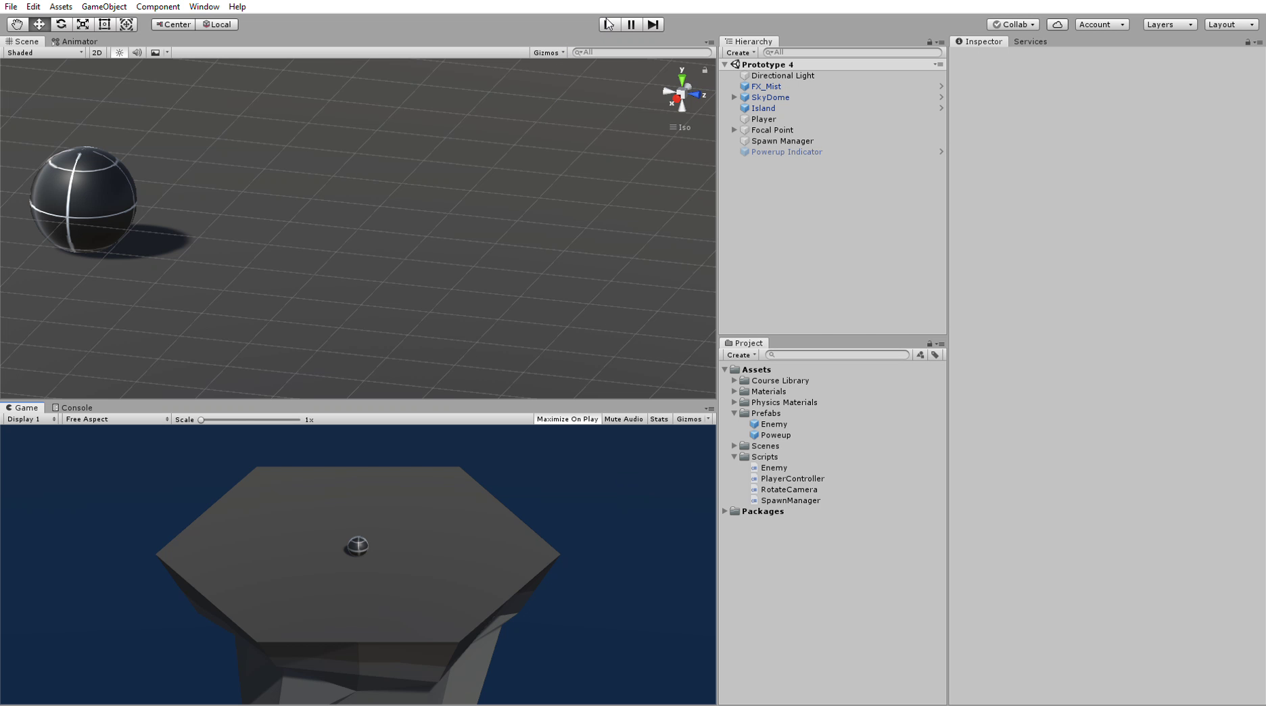Toggle Mute Audio in Game view
Viewport: 1266px width, 706px height.
coord(623,419)
